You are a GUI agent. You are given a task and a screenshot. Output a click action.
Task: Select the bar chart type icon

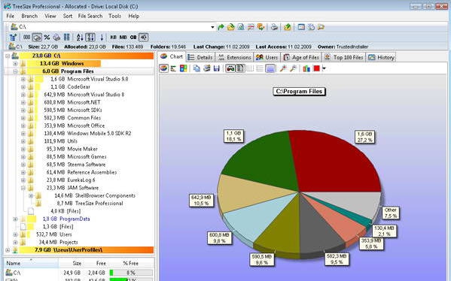click(173, 68)
